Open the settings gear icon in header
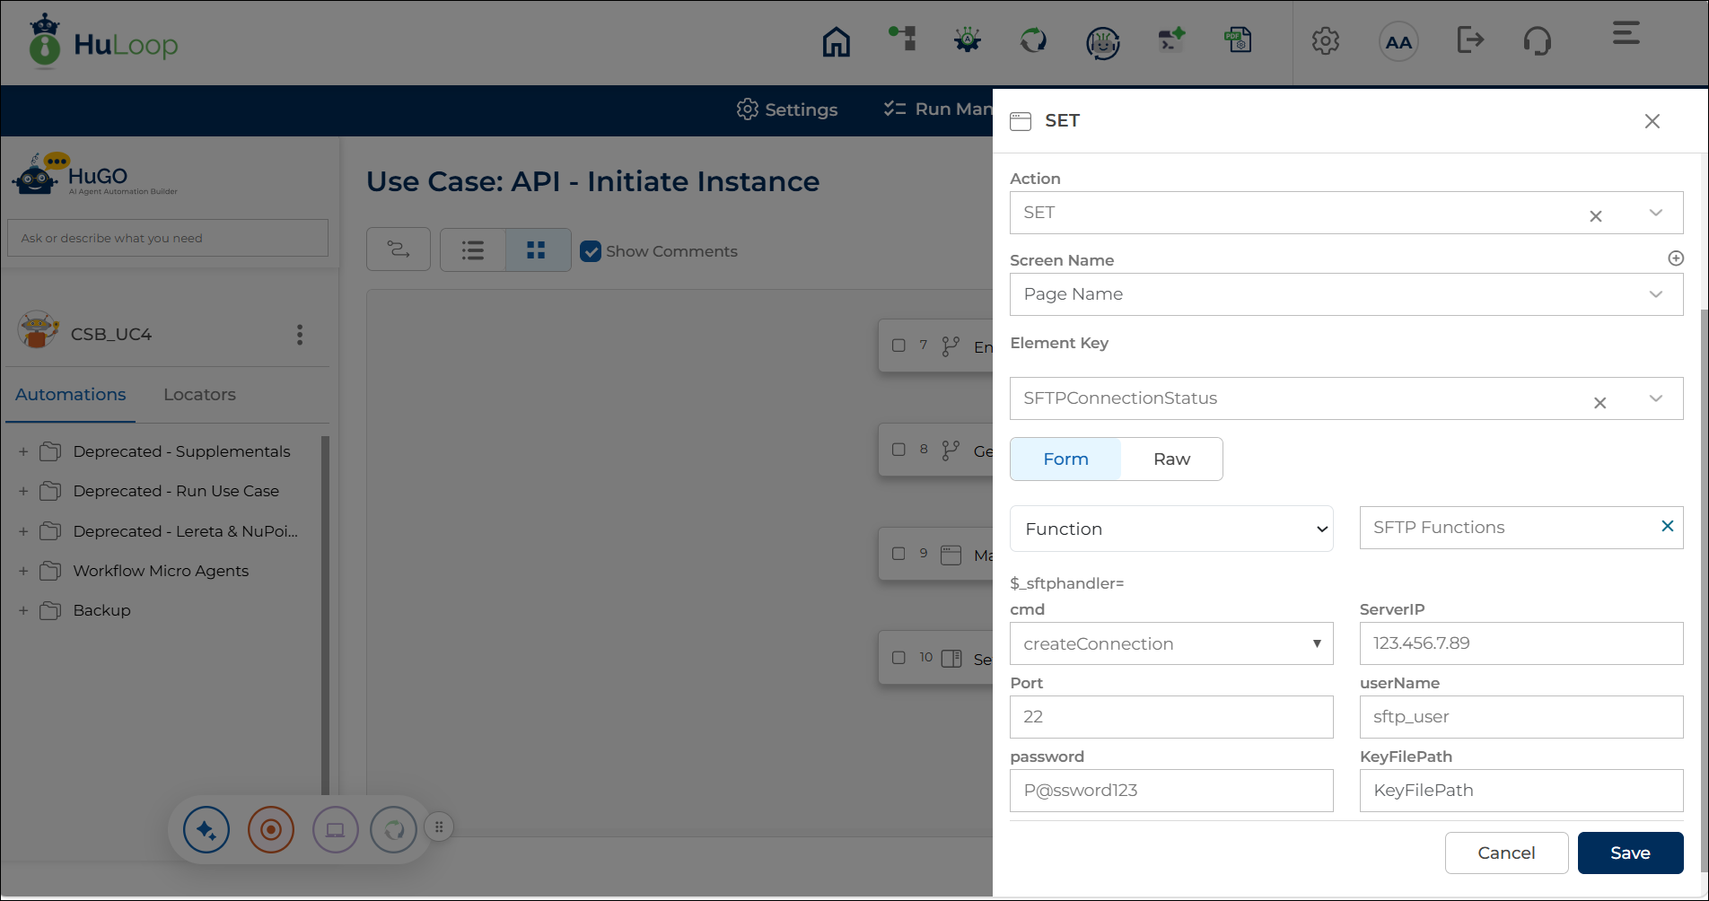1709x901 pixels. [1326, 41]
